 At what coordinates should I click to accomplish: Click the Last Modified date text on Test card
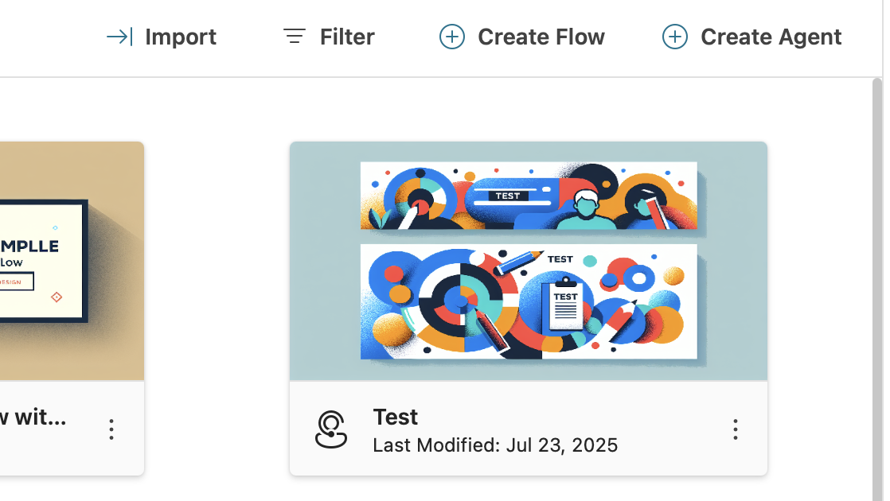pos(495,445)
